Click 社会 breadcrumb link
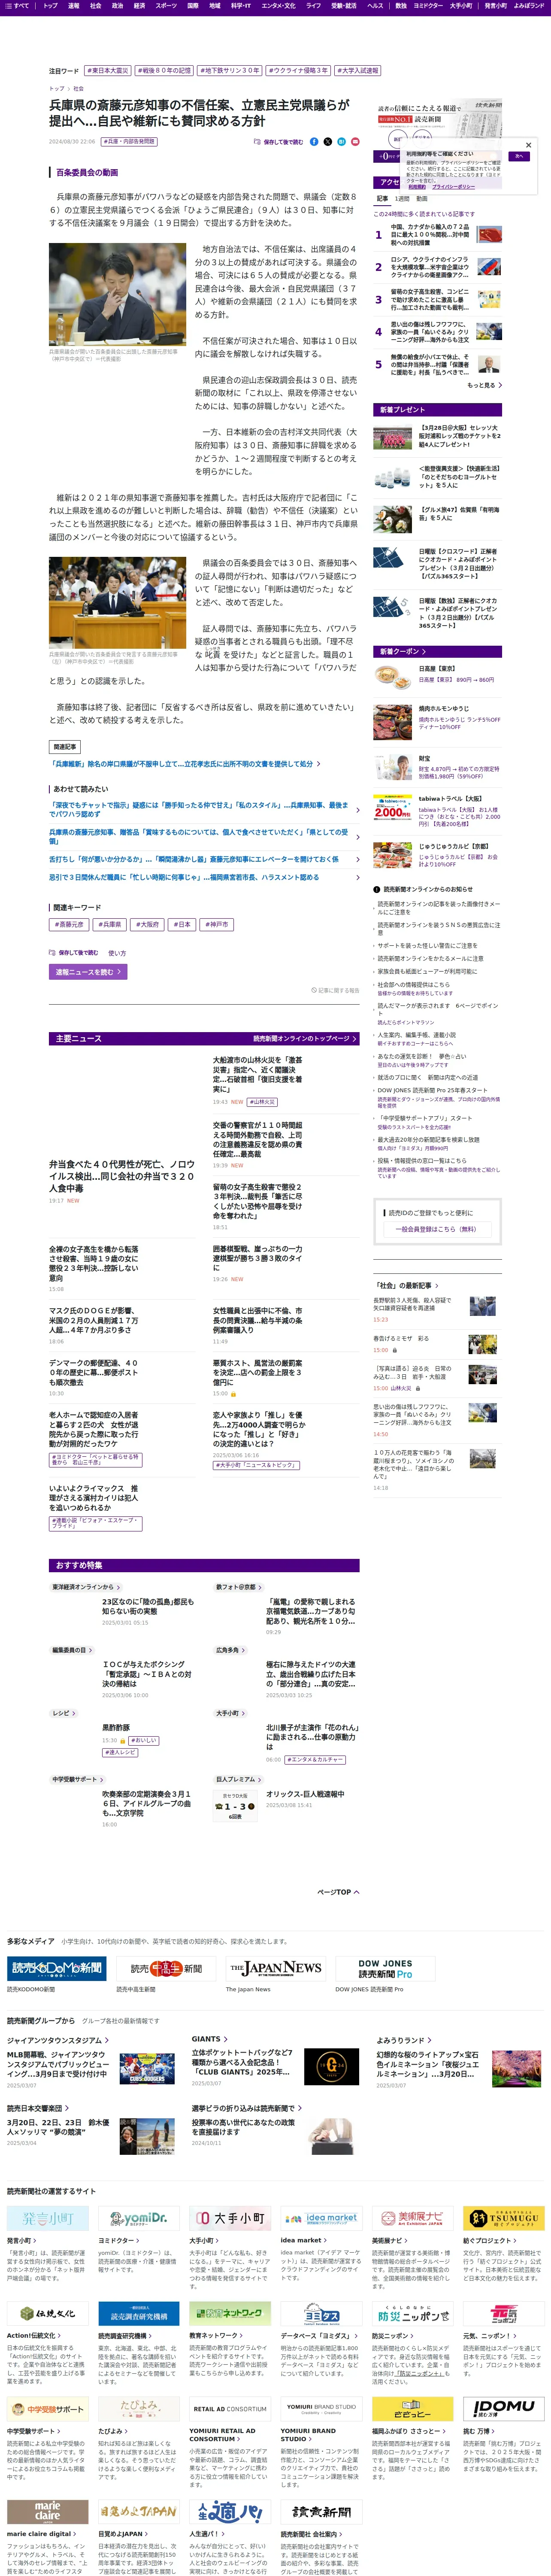The height and width of the screenshot is (2576, 551). [78, 89]
